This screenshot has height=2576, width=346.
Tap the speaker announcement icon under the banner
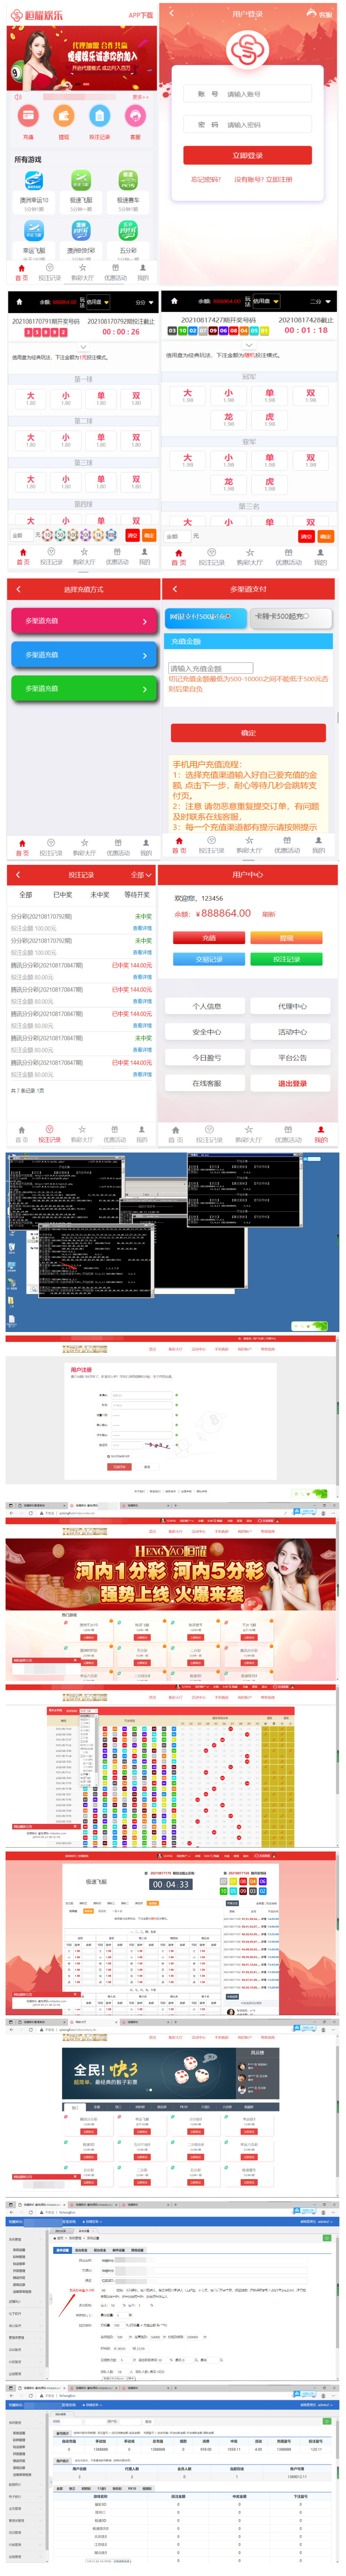tap(18, 97)
